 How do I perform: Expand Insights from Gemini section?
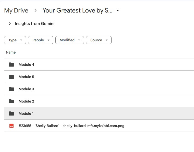tap(10, 24)
